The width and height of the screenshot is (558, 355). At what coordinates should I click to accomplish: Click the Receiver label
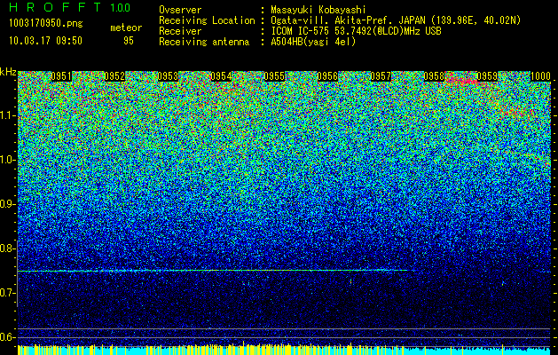(x=180, y=31)
